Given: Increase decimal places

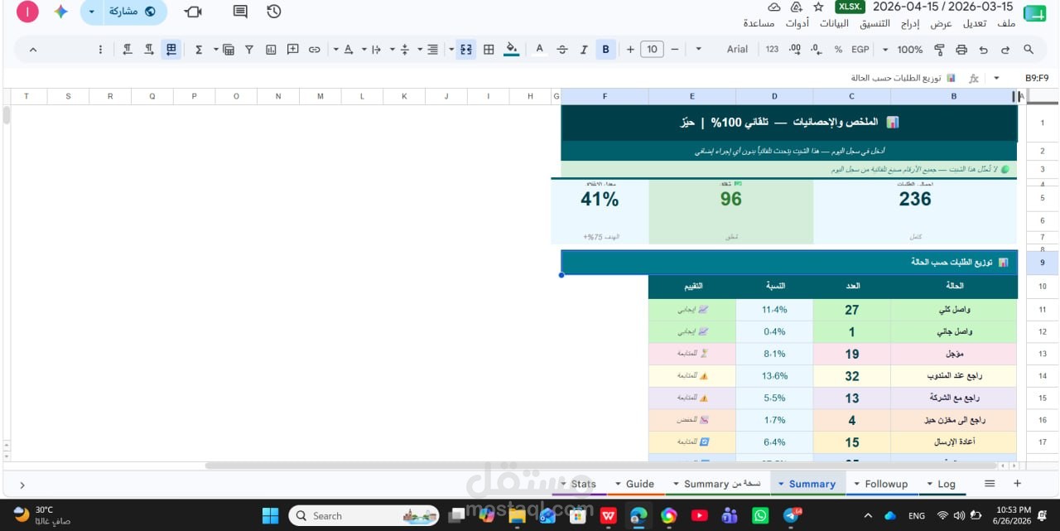Looking at the screenshot, I should (795, 50).
